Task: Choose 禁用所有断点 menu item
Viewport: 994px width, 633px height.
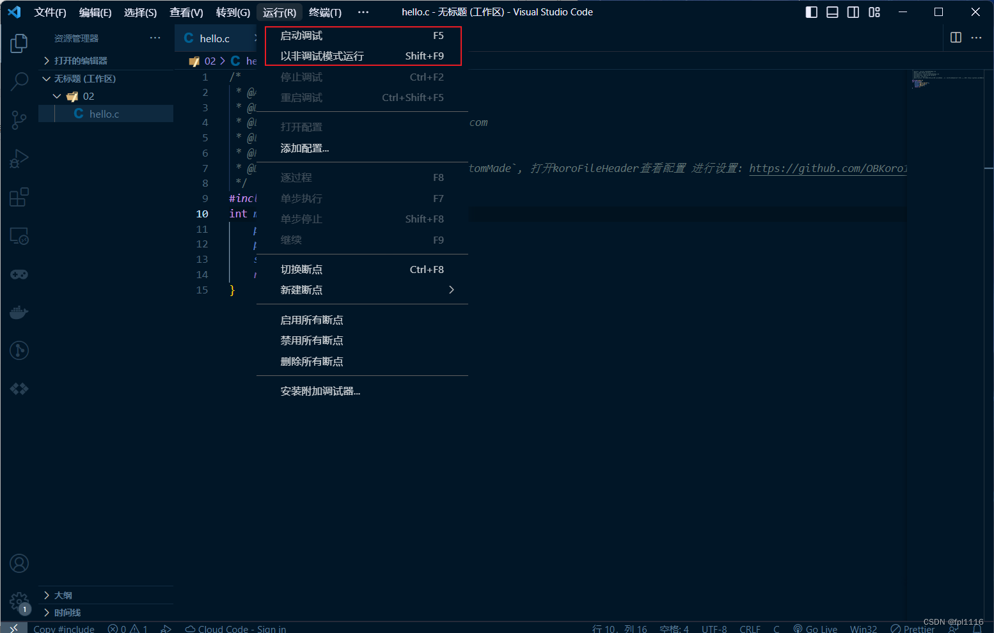Action: tap(362, 340)
